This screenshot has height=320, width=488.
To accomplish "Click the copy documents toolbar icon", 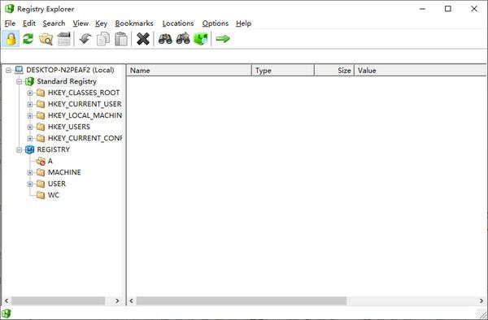I will pyautogui.click(x=103, y=39).
